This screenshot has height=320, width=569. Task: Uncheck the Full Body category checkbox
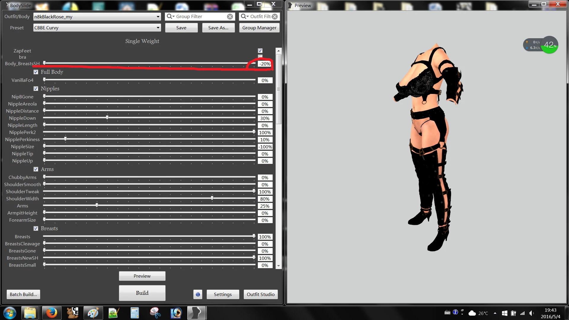point(36,72)
